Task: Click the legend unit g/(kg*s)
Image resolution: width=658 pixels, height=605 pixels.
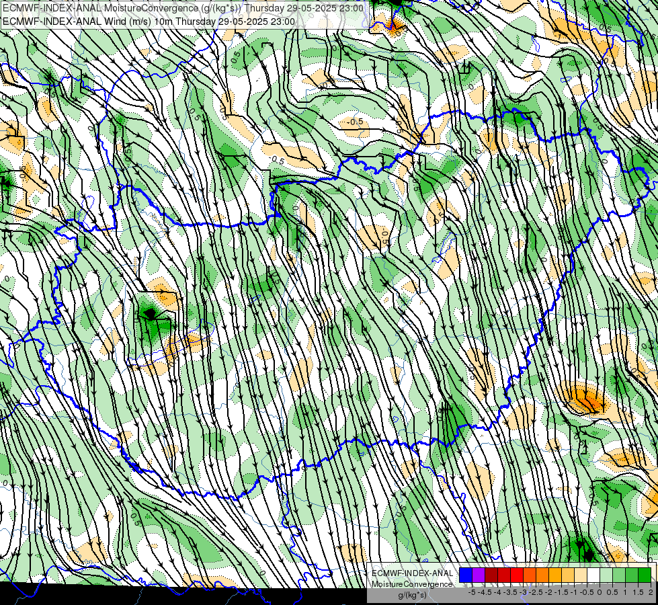Action: 412,596
